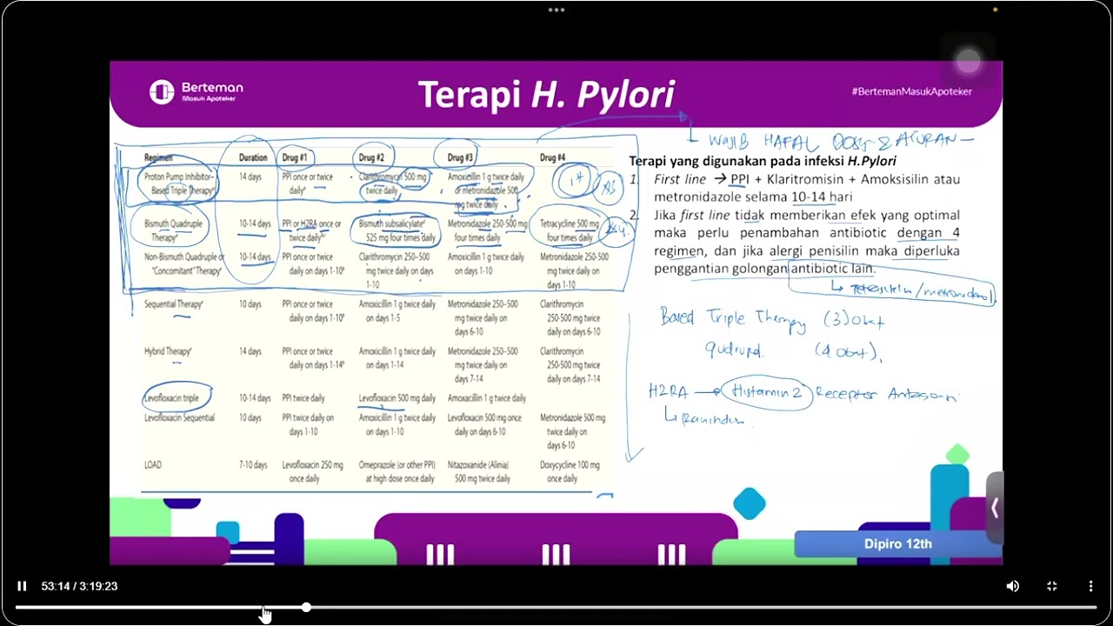Viewport: 1113px width, 626px height.
Task: Click the 'Drug #2' column header
Action: click(371, 157)
